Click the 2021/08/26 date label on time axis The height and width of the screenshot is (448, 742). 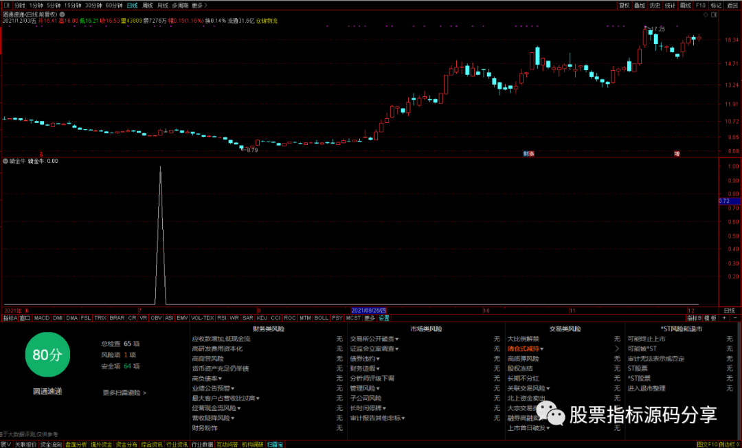369,311
